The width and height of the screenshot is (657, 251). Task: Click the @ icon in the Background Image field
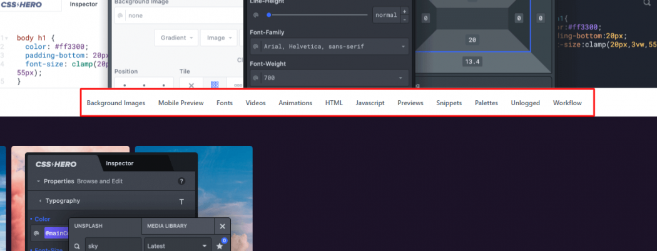click(120, 16)
